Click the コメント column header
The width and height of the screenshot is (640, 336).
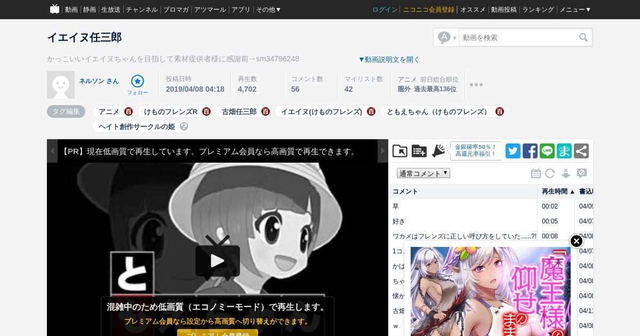[463, 191]
